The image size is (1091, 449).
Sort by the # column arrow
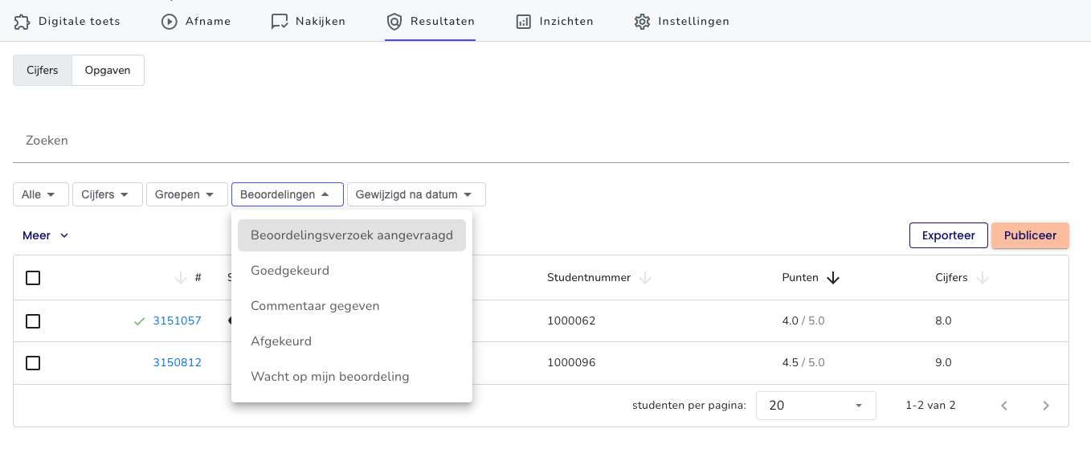(x=180, y=278)
